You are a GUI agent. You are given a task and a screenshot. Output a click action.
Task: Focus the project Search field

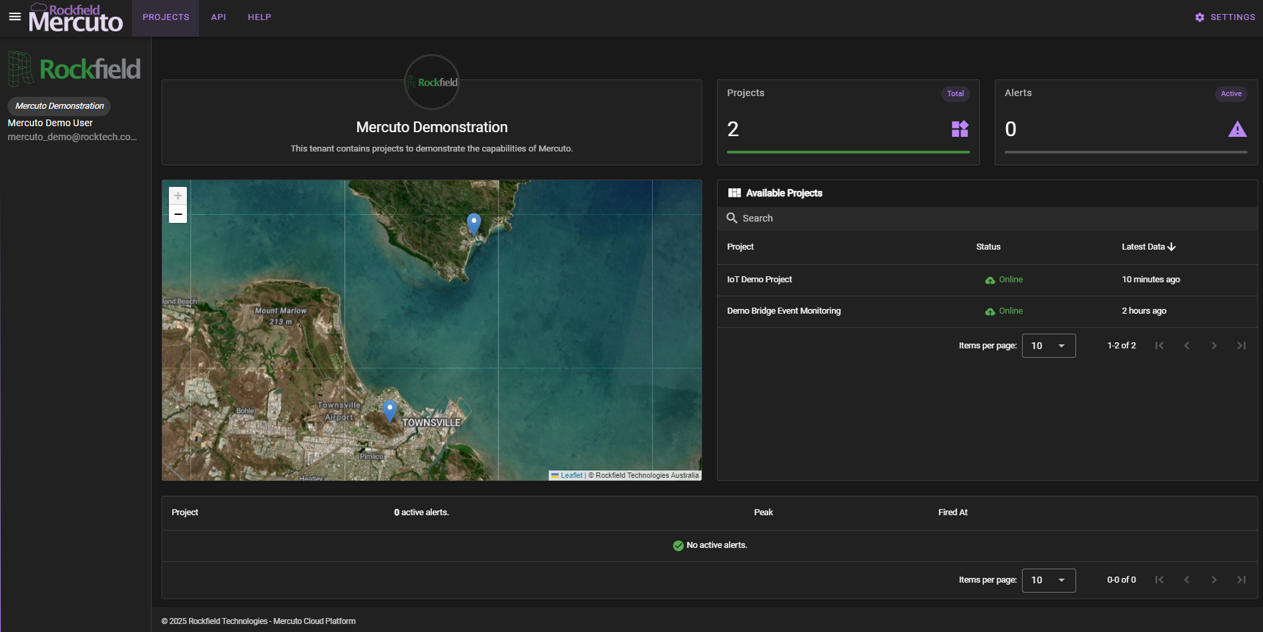click(x=987, y=219)
